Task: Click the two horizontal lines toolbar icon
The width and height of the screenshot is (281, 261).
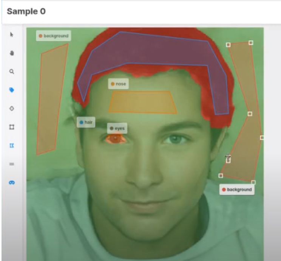Action: coord(12,164)
